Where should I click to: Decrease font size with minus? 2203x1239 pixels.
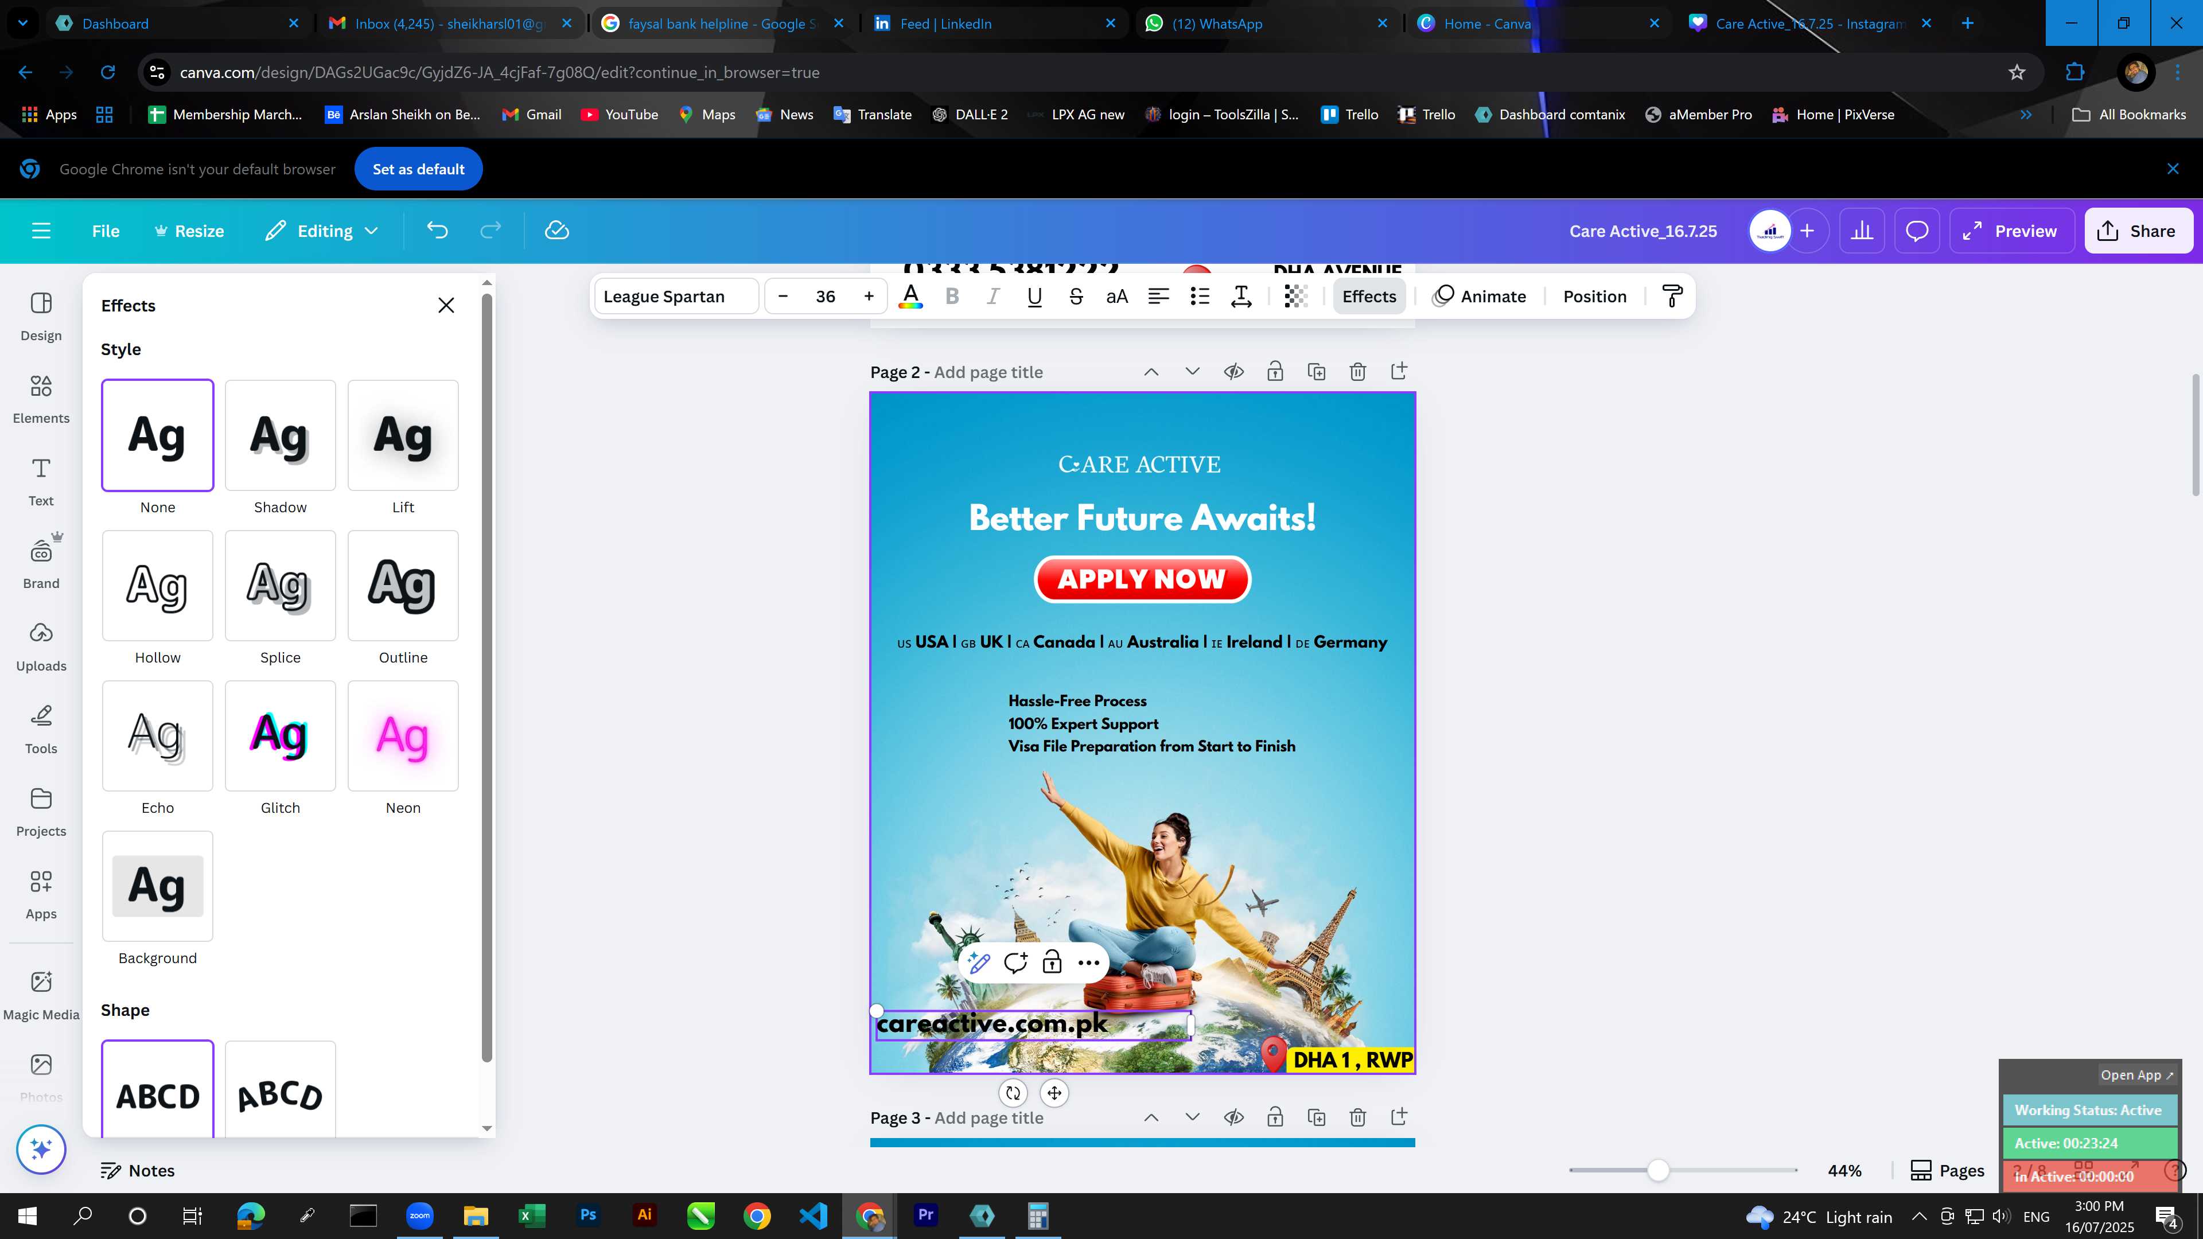coord(783,296)
